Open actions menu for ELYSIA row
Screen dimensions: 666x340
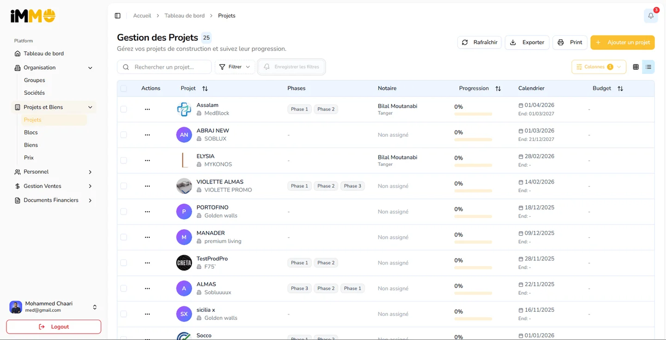tap(147, 160)
